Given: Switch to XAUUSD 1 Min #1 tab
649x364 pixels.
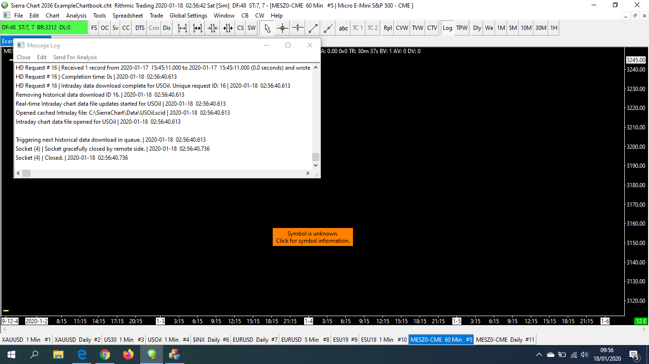Looking at the screenshot, I should coord(26,340).
